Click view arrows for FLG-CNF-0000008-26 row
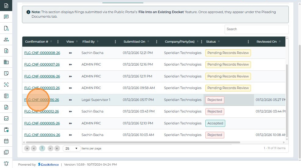 point(71,53)
